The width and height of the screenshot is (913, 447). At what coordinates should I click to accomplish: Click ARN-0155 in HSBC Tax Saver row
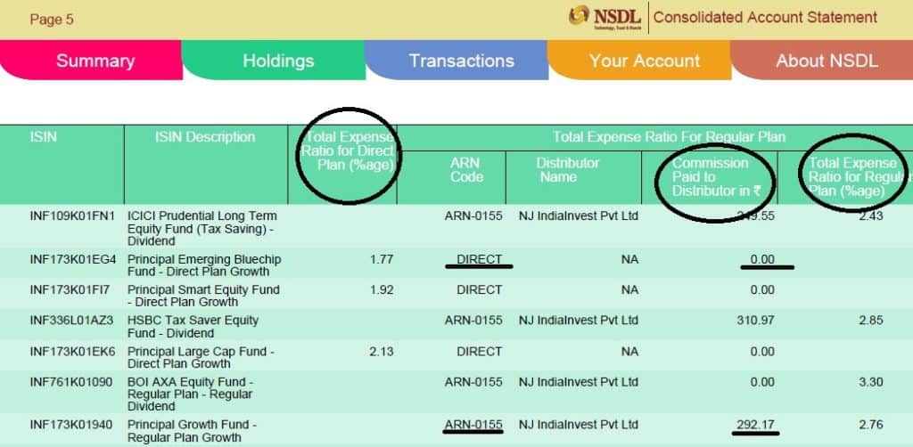pyautogui.click(x=473, y=321)
